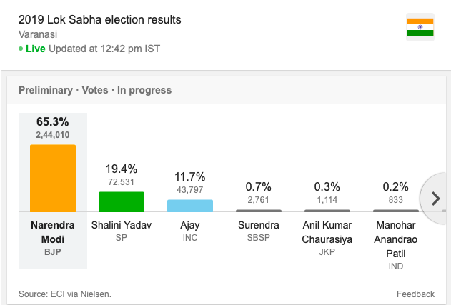The width and height of the screenshot is (451, 305).
Task: Click Anil Kumar Chaurasiya JKP label
Action: (327, 238)
